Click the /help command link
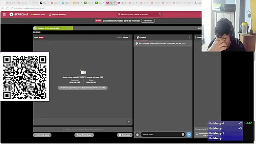The image size is (256, 144). (x=183, y=44)
